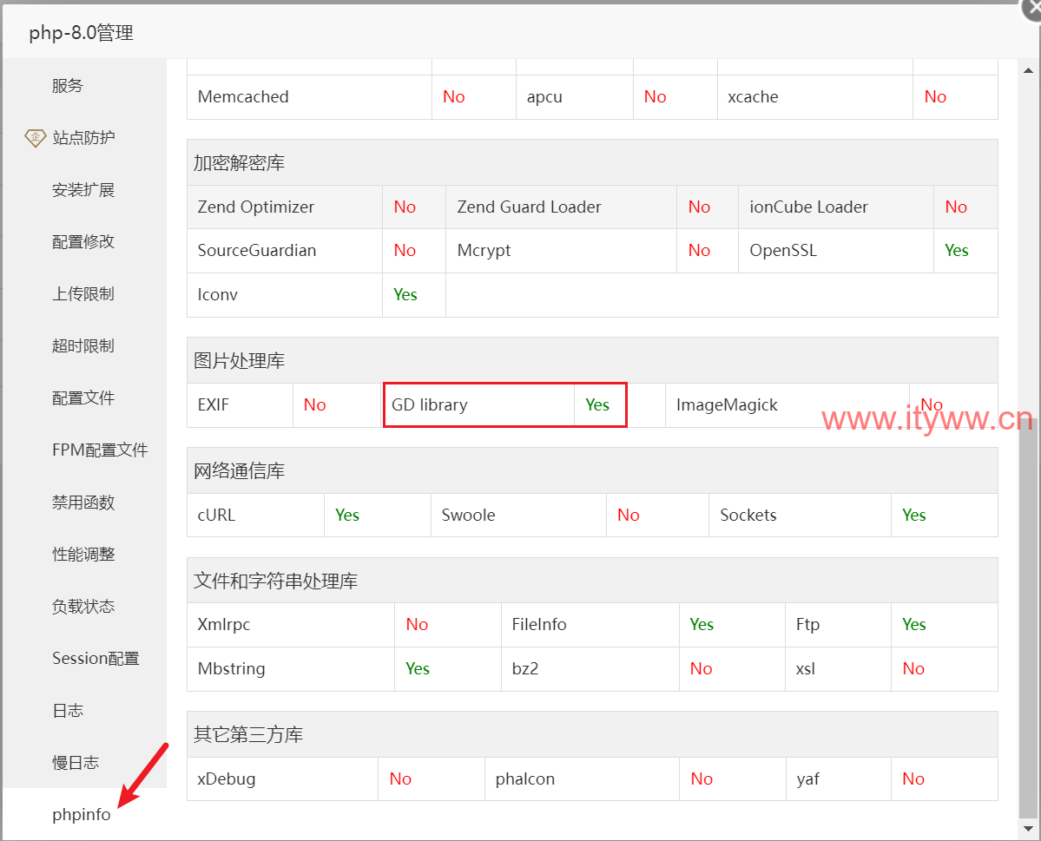Click the Memcached cell

coord(309,97)
